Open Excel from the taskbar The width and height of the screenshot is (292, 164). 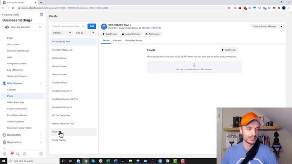coord(108,161)
